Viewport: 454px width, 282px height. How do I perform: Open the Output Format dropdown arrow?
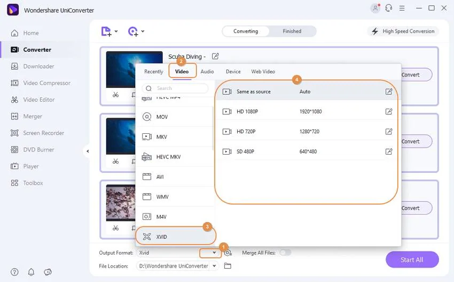pos(214,253)
